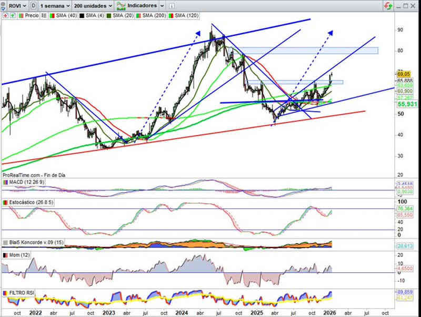This screenshot has width=421, height=317.
Task: Click the Blai5 Koncorde indicator icon
Action: [x=5, y=242]
